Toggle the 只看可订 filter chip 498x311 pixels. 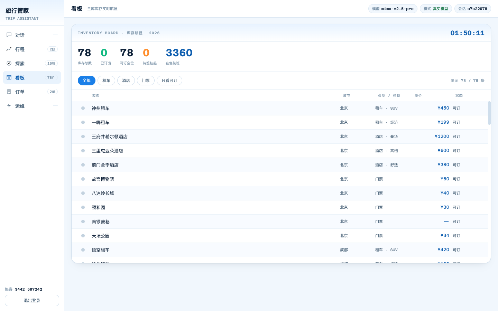169,81
